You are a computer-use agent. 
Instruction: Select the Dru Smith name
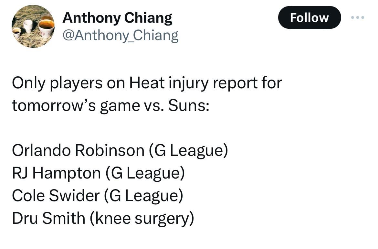coord(48,218)
